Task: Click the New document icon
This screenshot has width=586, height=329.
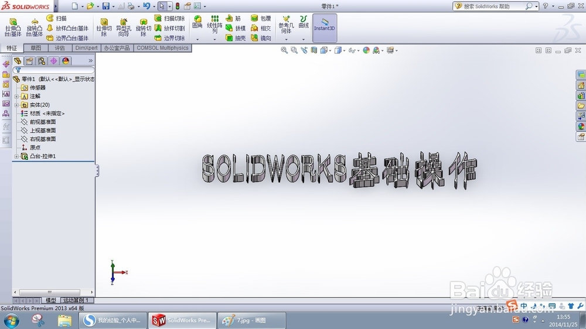Action: point(75,6)
